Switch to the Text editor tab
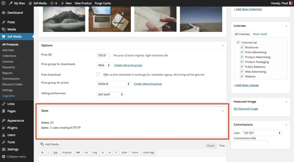 click(222, 146)
